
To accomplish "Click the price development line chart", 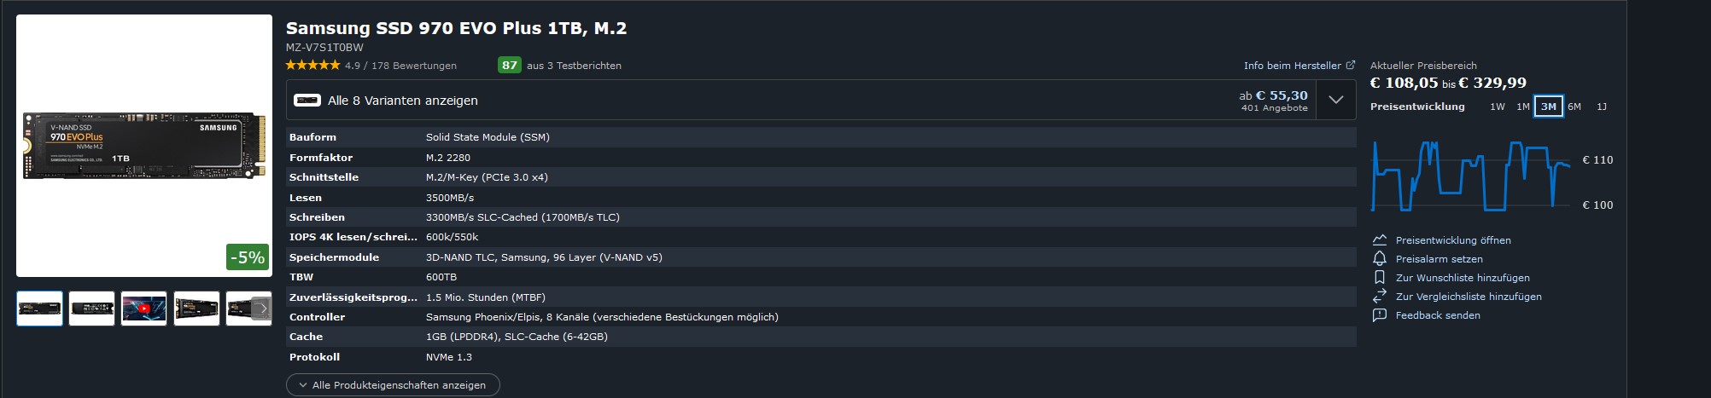I will 1470,175.
